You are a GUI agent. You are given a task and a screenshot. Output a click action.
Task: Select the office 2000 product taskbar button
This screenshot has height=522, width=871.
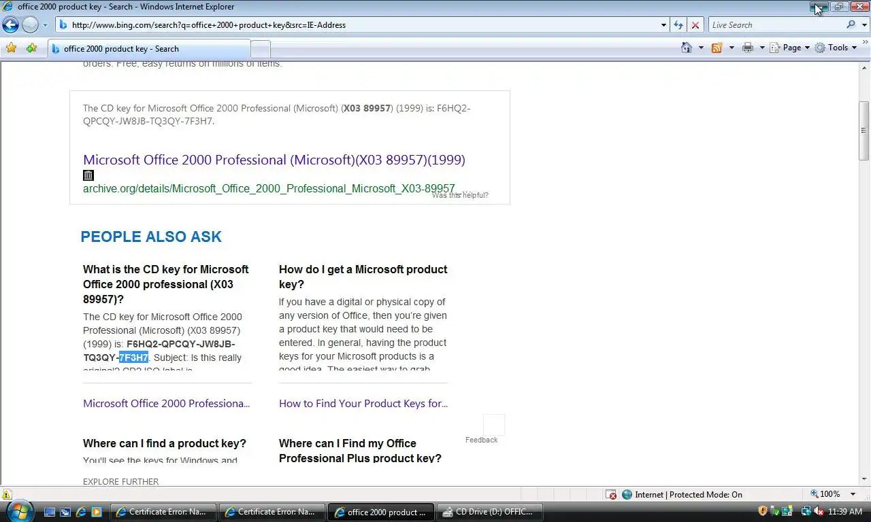(380, 512)
